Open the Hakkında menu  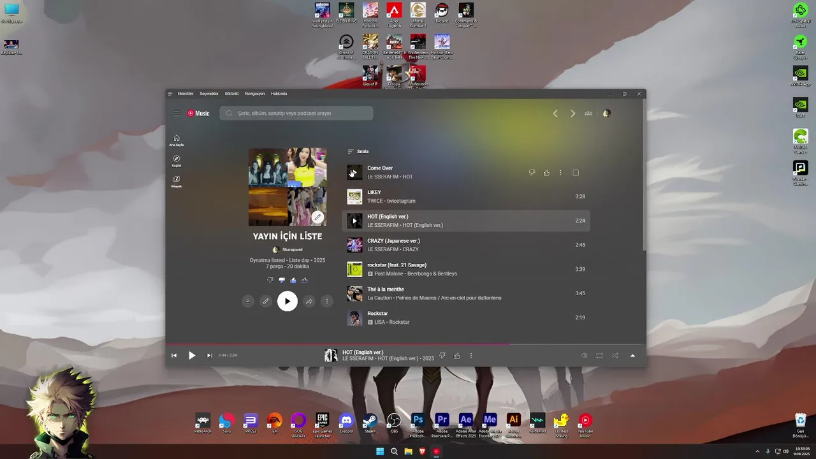click(279, 94)
